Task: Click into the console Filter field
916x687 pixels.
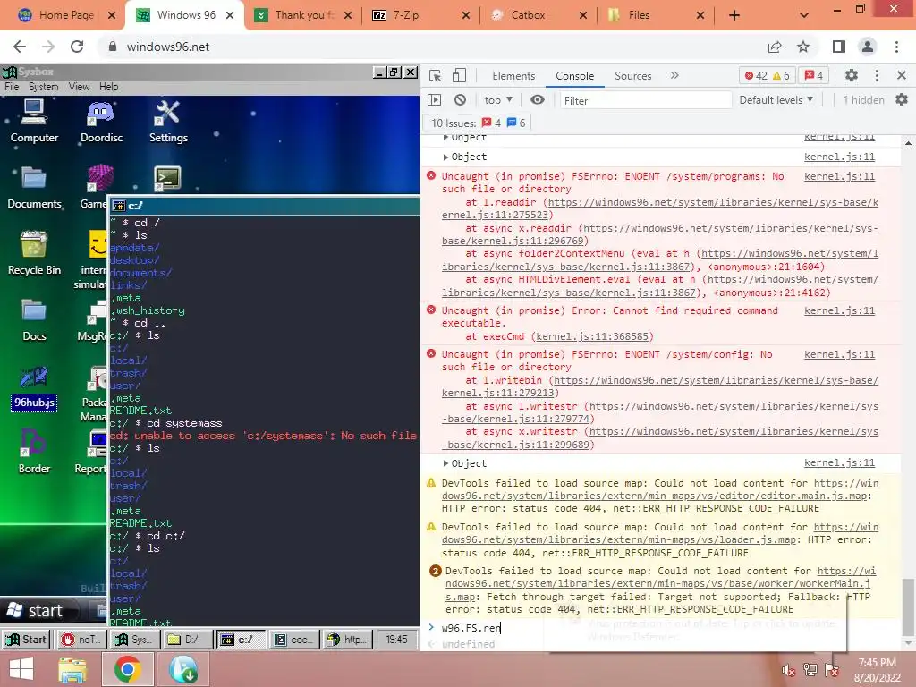Action: pos(646,100)
